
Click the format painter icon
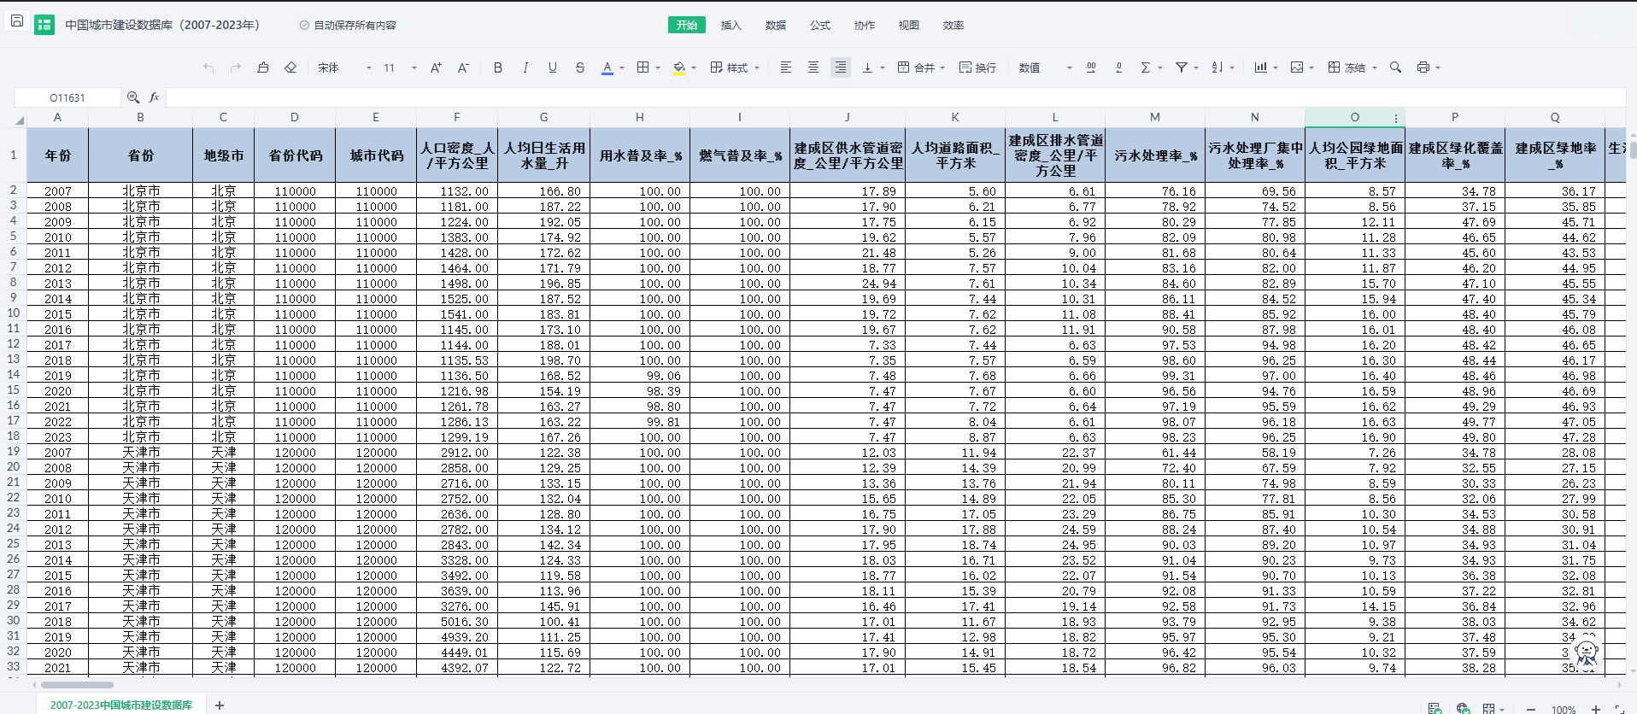click(x=263, y=67)
